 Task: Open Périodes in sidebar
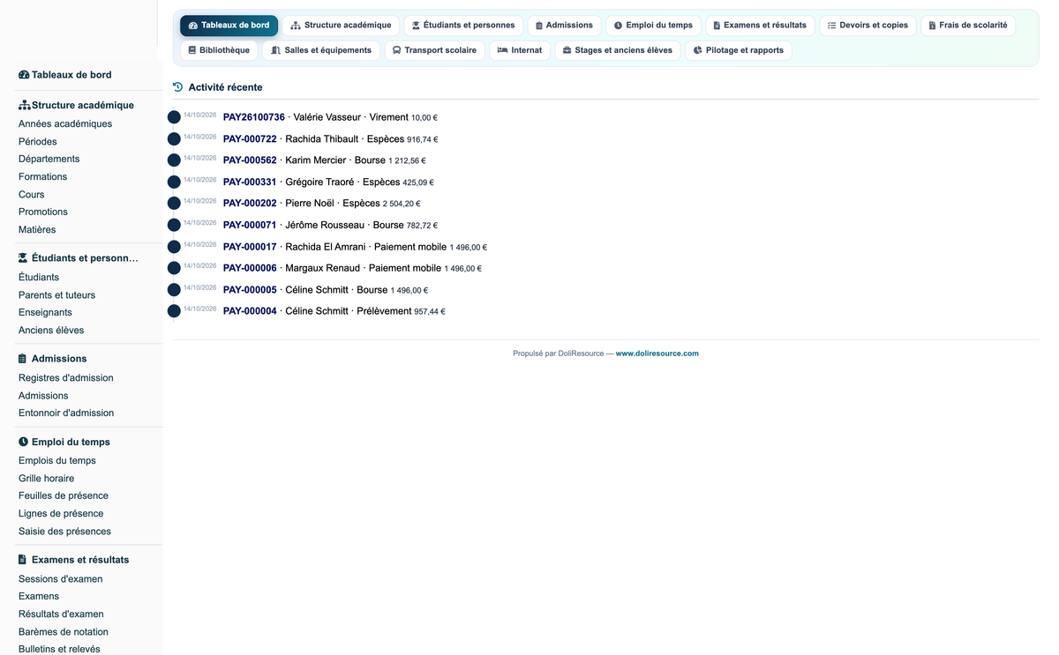(x=38, y=142)
